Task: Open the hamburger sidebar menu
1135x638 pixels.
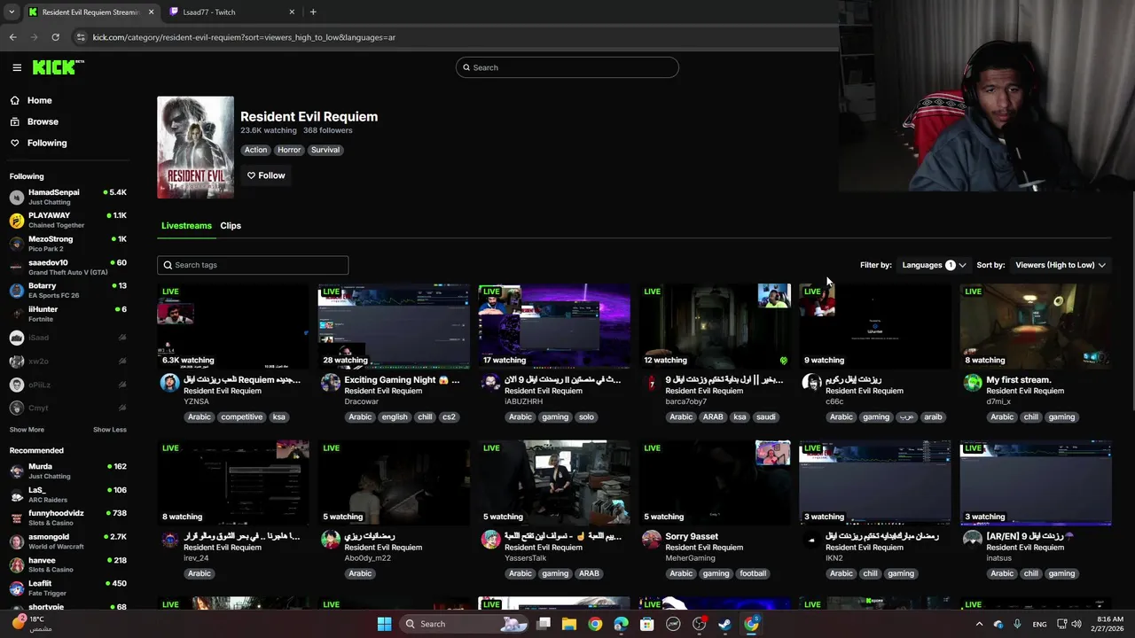Action: tap(17, 67)
